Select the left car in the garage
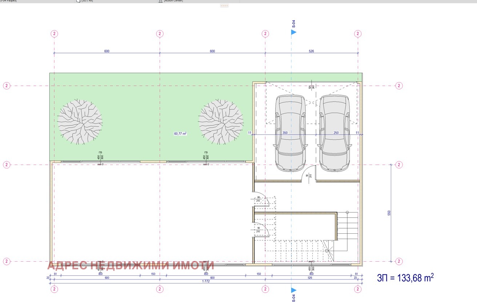 click(x=290, y=133)
